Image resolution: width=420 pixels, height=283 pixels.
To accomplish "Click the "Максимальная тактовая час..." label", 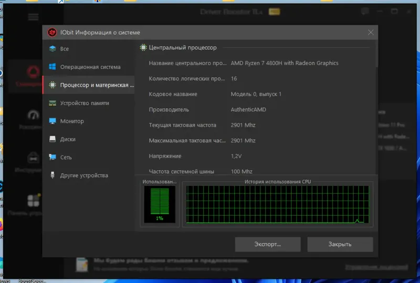I will point(187,141).
